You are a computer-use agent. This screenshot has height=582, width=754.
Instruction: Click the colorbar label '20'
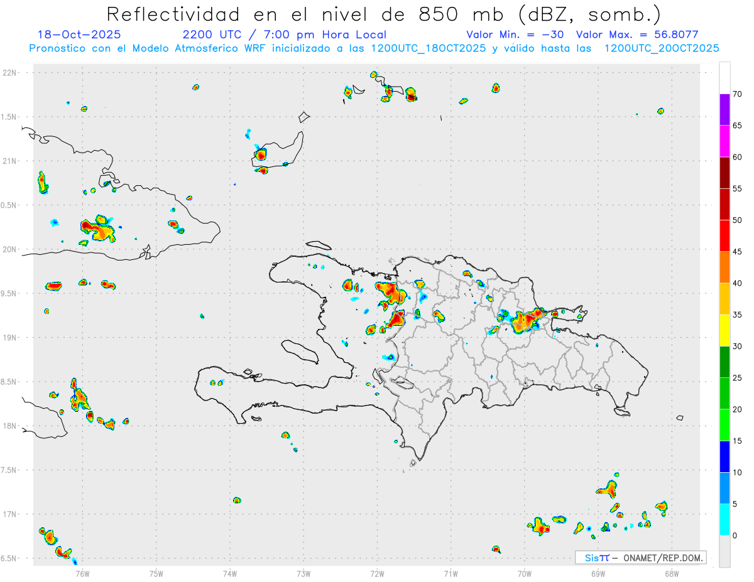click(738, 409)
